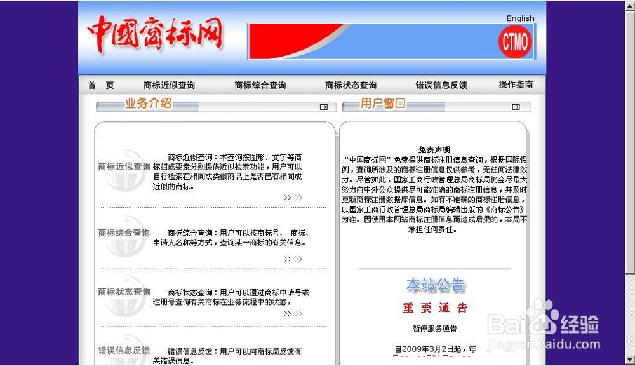Open the 商标综合查询 navigation item

(260, 85)
